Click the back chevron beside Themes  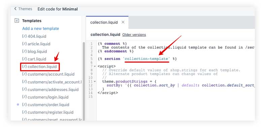15,9
